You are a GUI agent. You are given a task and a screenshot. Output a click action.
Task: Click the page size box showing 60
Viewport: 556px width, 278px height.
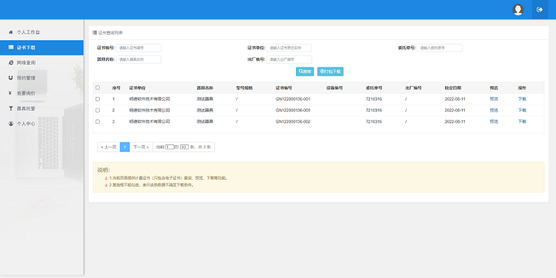[183, 147]
